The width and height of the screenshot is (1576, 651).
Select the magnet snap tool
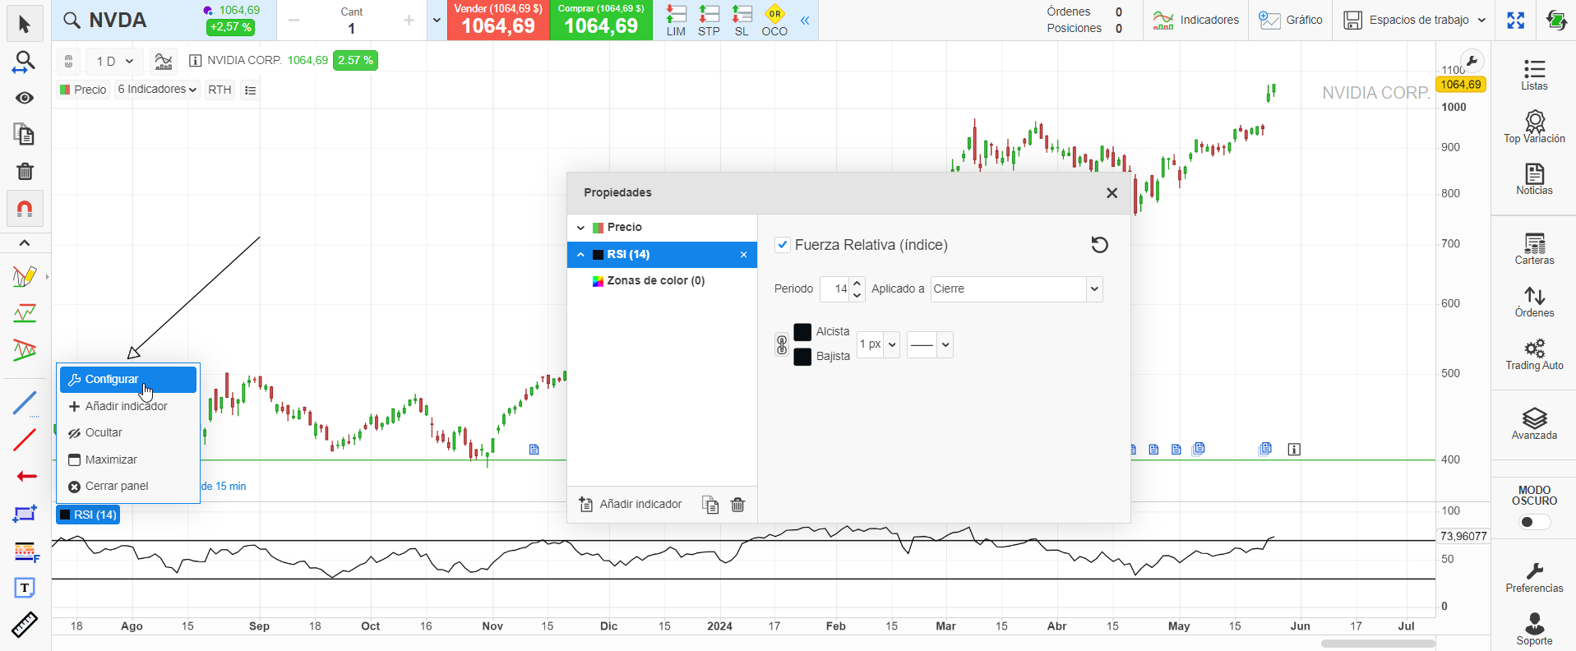[x=25, y=209]
